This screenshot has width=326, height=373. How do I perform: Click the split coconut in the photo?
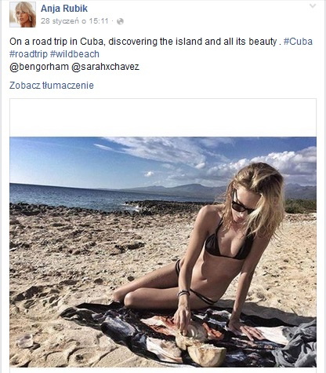(201, 345)
